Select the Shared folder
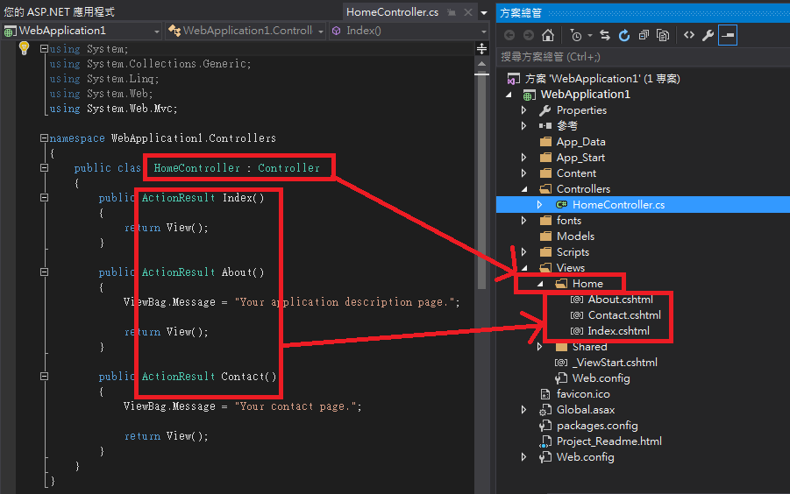Viewport: 790px width, 494px height. [589, 347]
